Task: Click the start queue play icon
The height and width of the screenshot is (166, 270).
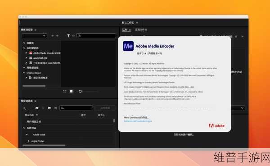Action: coord(243,36)
